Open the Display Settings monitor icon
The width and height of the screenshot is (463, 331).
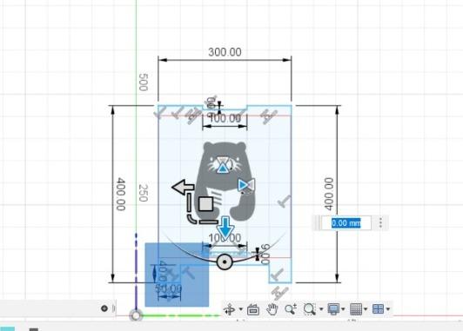(x=333, y=309)
